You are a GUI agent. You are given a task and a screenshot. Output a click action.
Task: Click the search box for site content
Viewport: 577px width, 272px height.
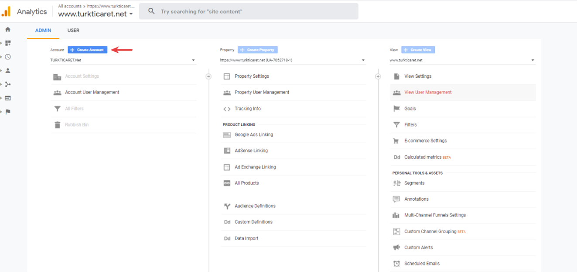[249, 11]
